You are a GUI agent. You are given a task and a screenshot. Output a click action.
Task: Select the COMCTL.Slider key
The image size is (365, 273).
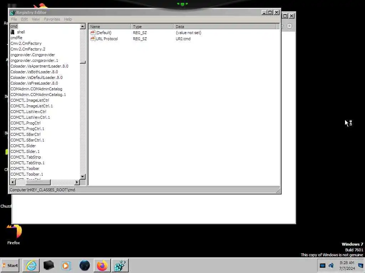click(x=23, y=146)
